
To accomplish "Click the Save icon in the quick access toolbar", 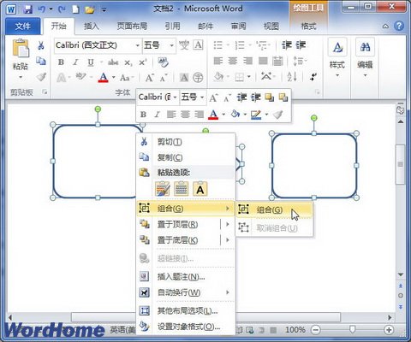I will pyautogui.click(x=27, y=9).
